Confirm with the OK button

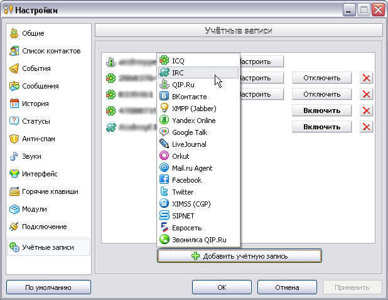pos(222,287)
